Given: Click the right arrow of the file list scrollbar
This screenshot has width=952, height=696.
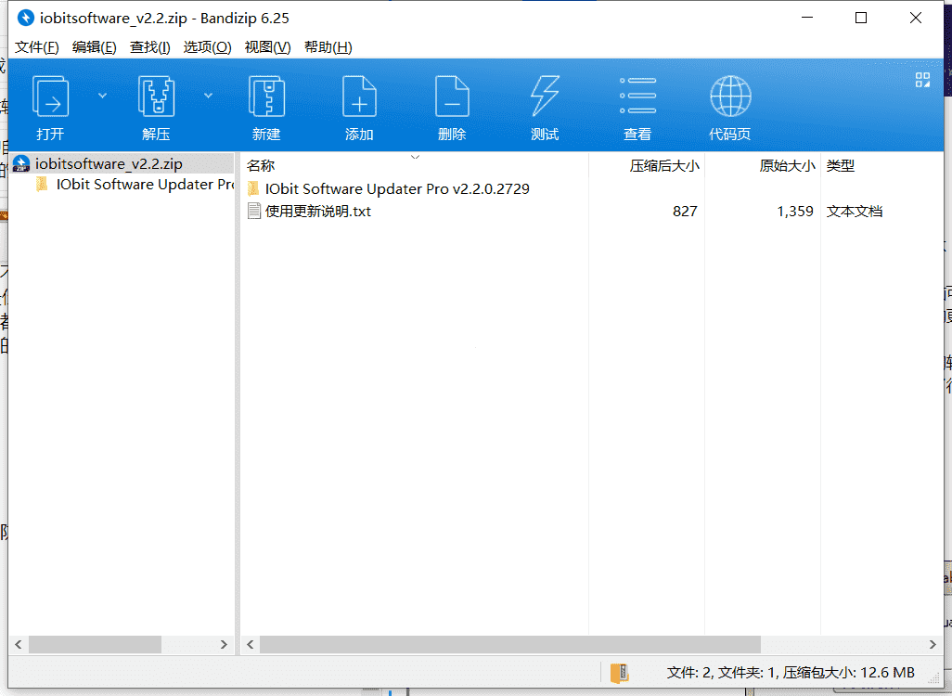Looking at the screenshot, I should (x=933, y=644).
